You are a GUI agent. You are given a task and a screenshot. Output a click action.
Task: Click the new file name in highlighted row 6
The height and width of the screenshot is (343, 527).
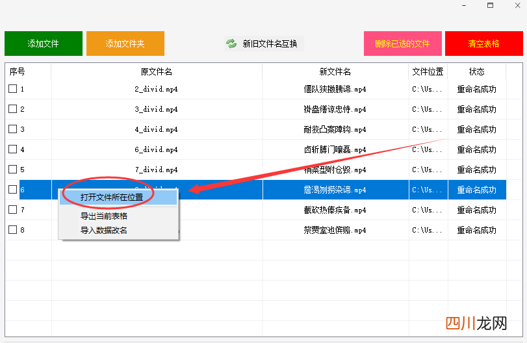(x=335, y=190)
